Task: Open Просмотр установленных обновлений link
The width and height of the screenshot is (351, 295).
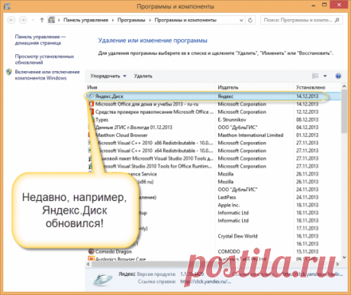Action: click(44, 59)
